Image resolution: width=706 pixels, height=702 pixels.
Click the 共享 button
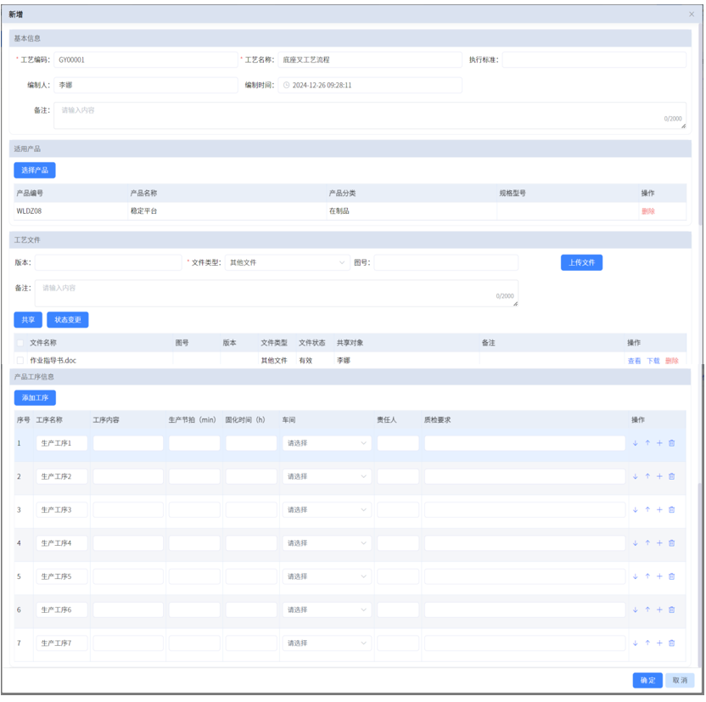28,320
